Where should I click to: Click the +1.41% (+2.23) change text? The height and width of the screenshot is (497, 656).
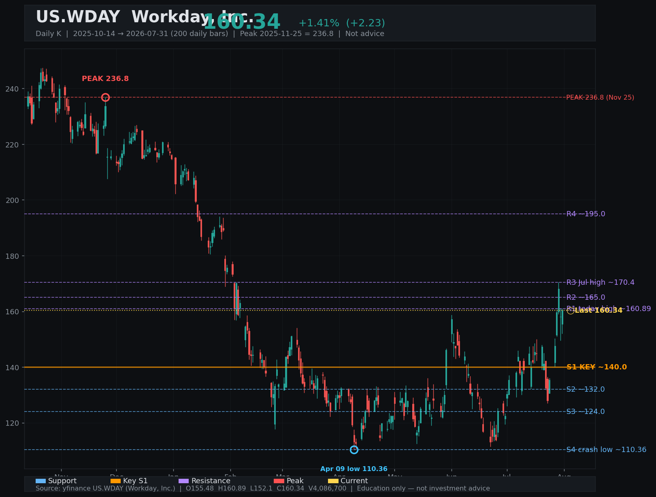pyautogui.click(x=342, y=23)
